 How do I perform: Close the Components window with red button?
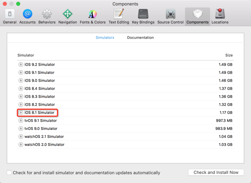tap(5, 4)
